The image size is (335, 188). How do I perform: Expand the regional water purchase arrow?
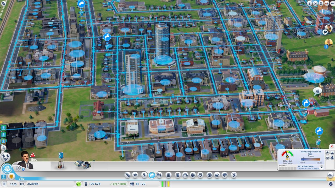click(x=322, y=167)
